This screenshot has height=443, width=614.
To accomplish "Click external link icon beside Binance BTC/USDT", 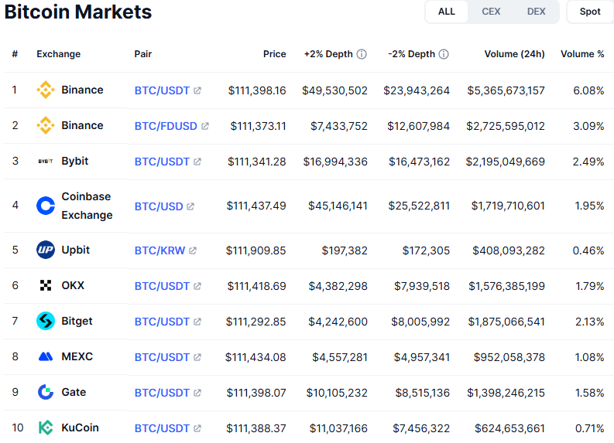I will pos(197,90).
